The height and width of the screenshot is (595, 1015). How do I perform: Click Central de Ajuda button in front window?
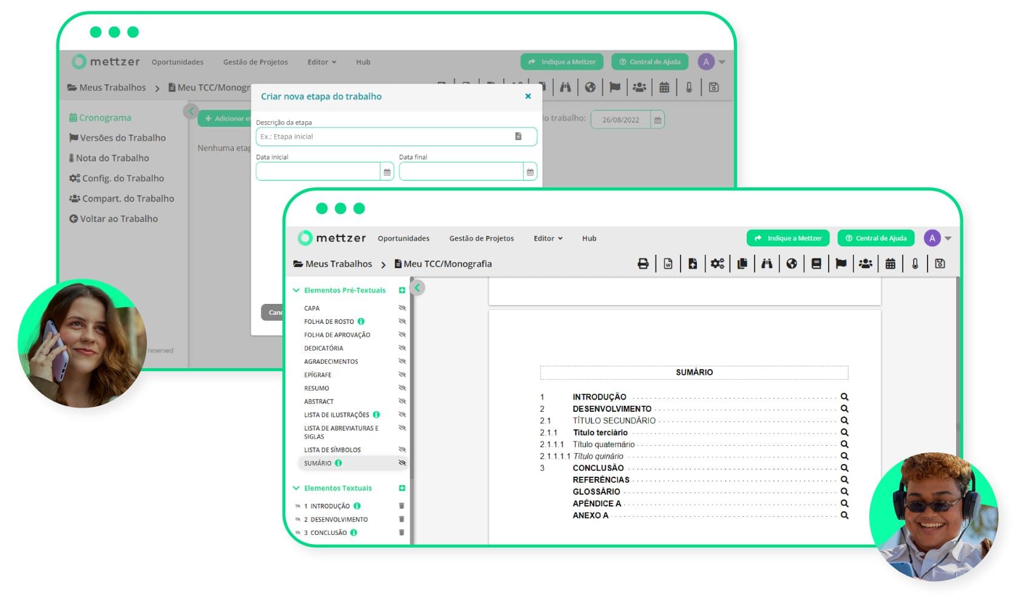(x=876, y=238)
